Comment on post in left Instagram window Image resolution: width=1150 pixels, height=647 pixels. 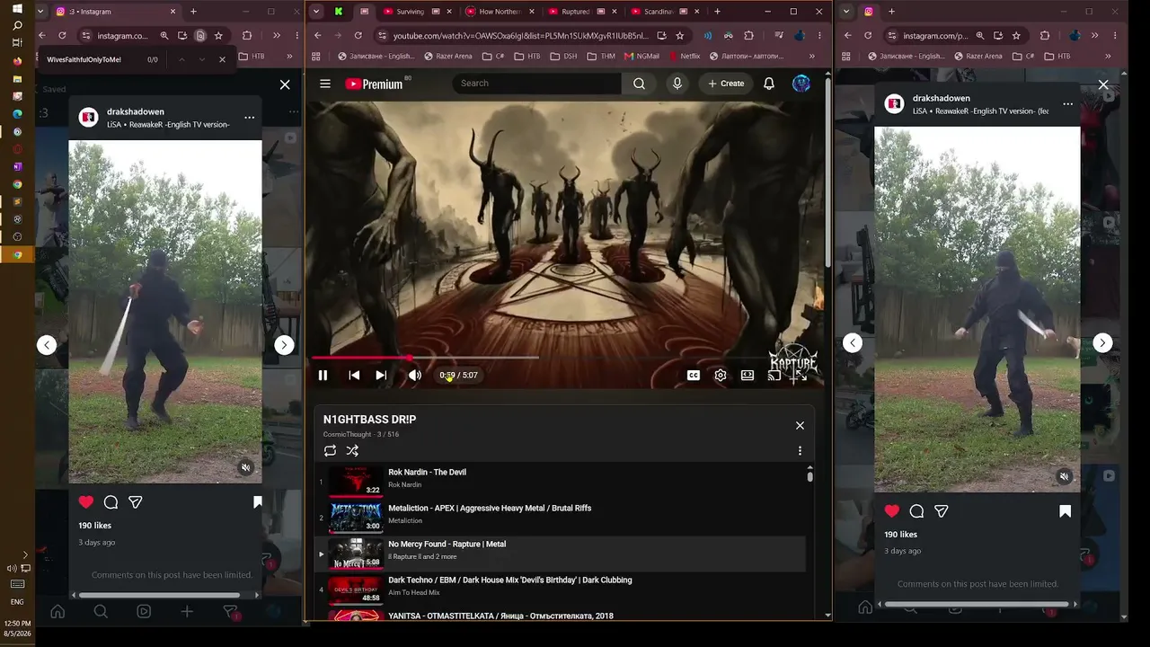pos(111,502)
